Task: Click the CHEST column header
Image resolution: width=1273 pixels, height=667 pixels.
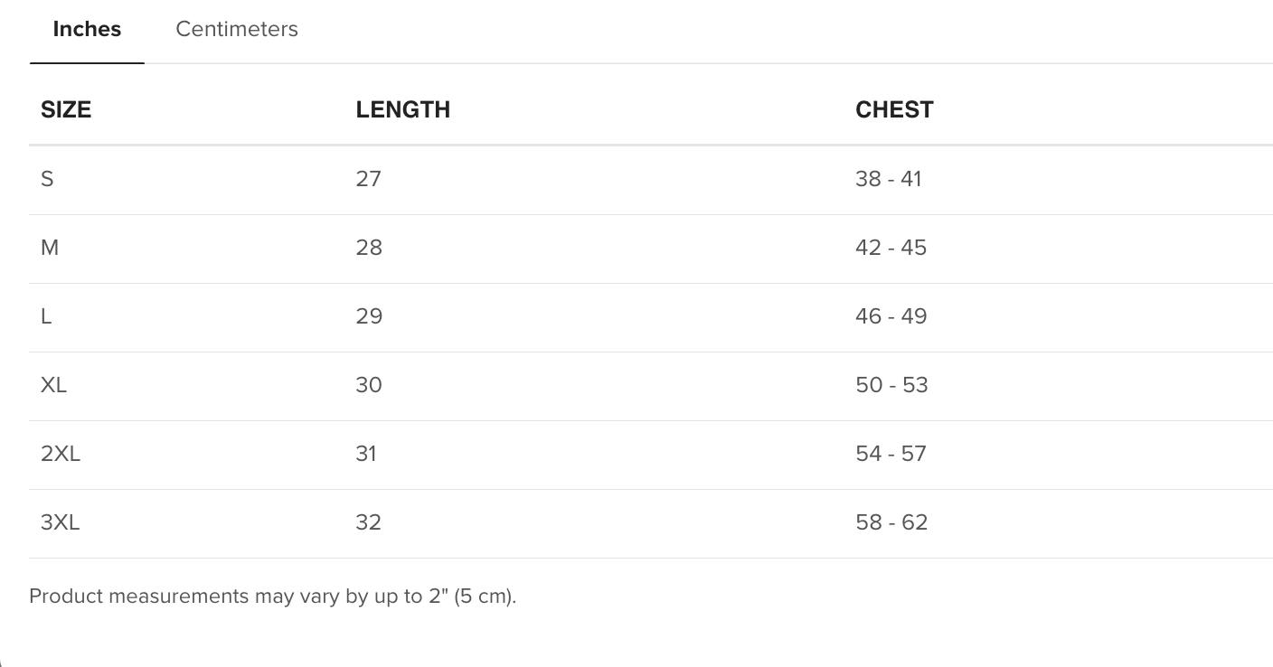Action: click(894, 109)
